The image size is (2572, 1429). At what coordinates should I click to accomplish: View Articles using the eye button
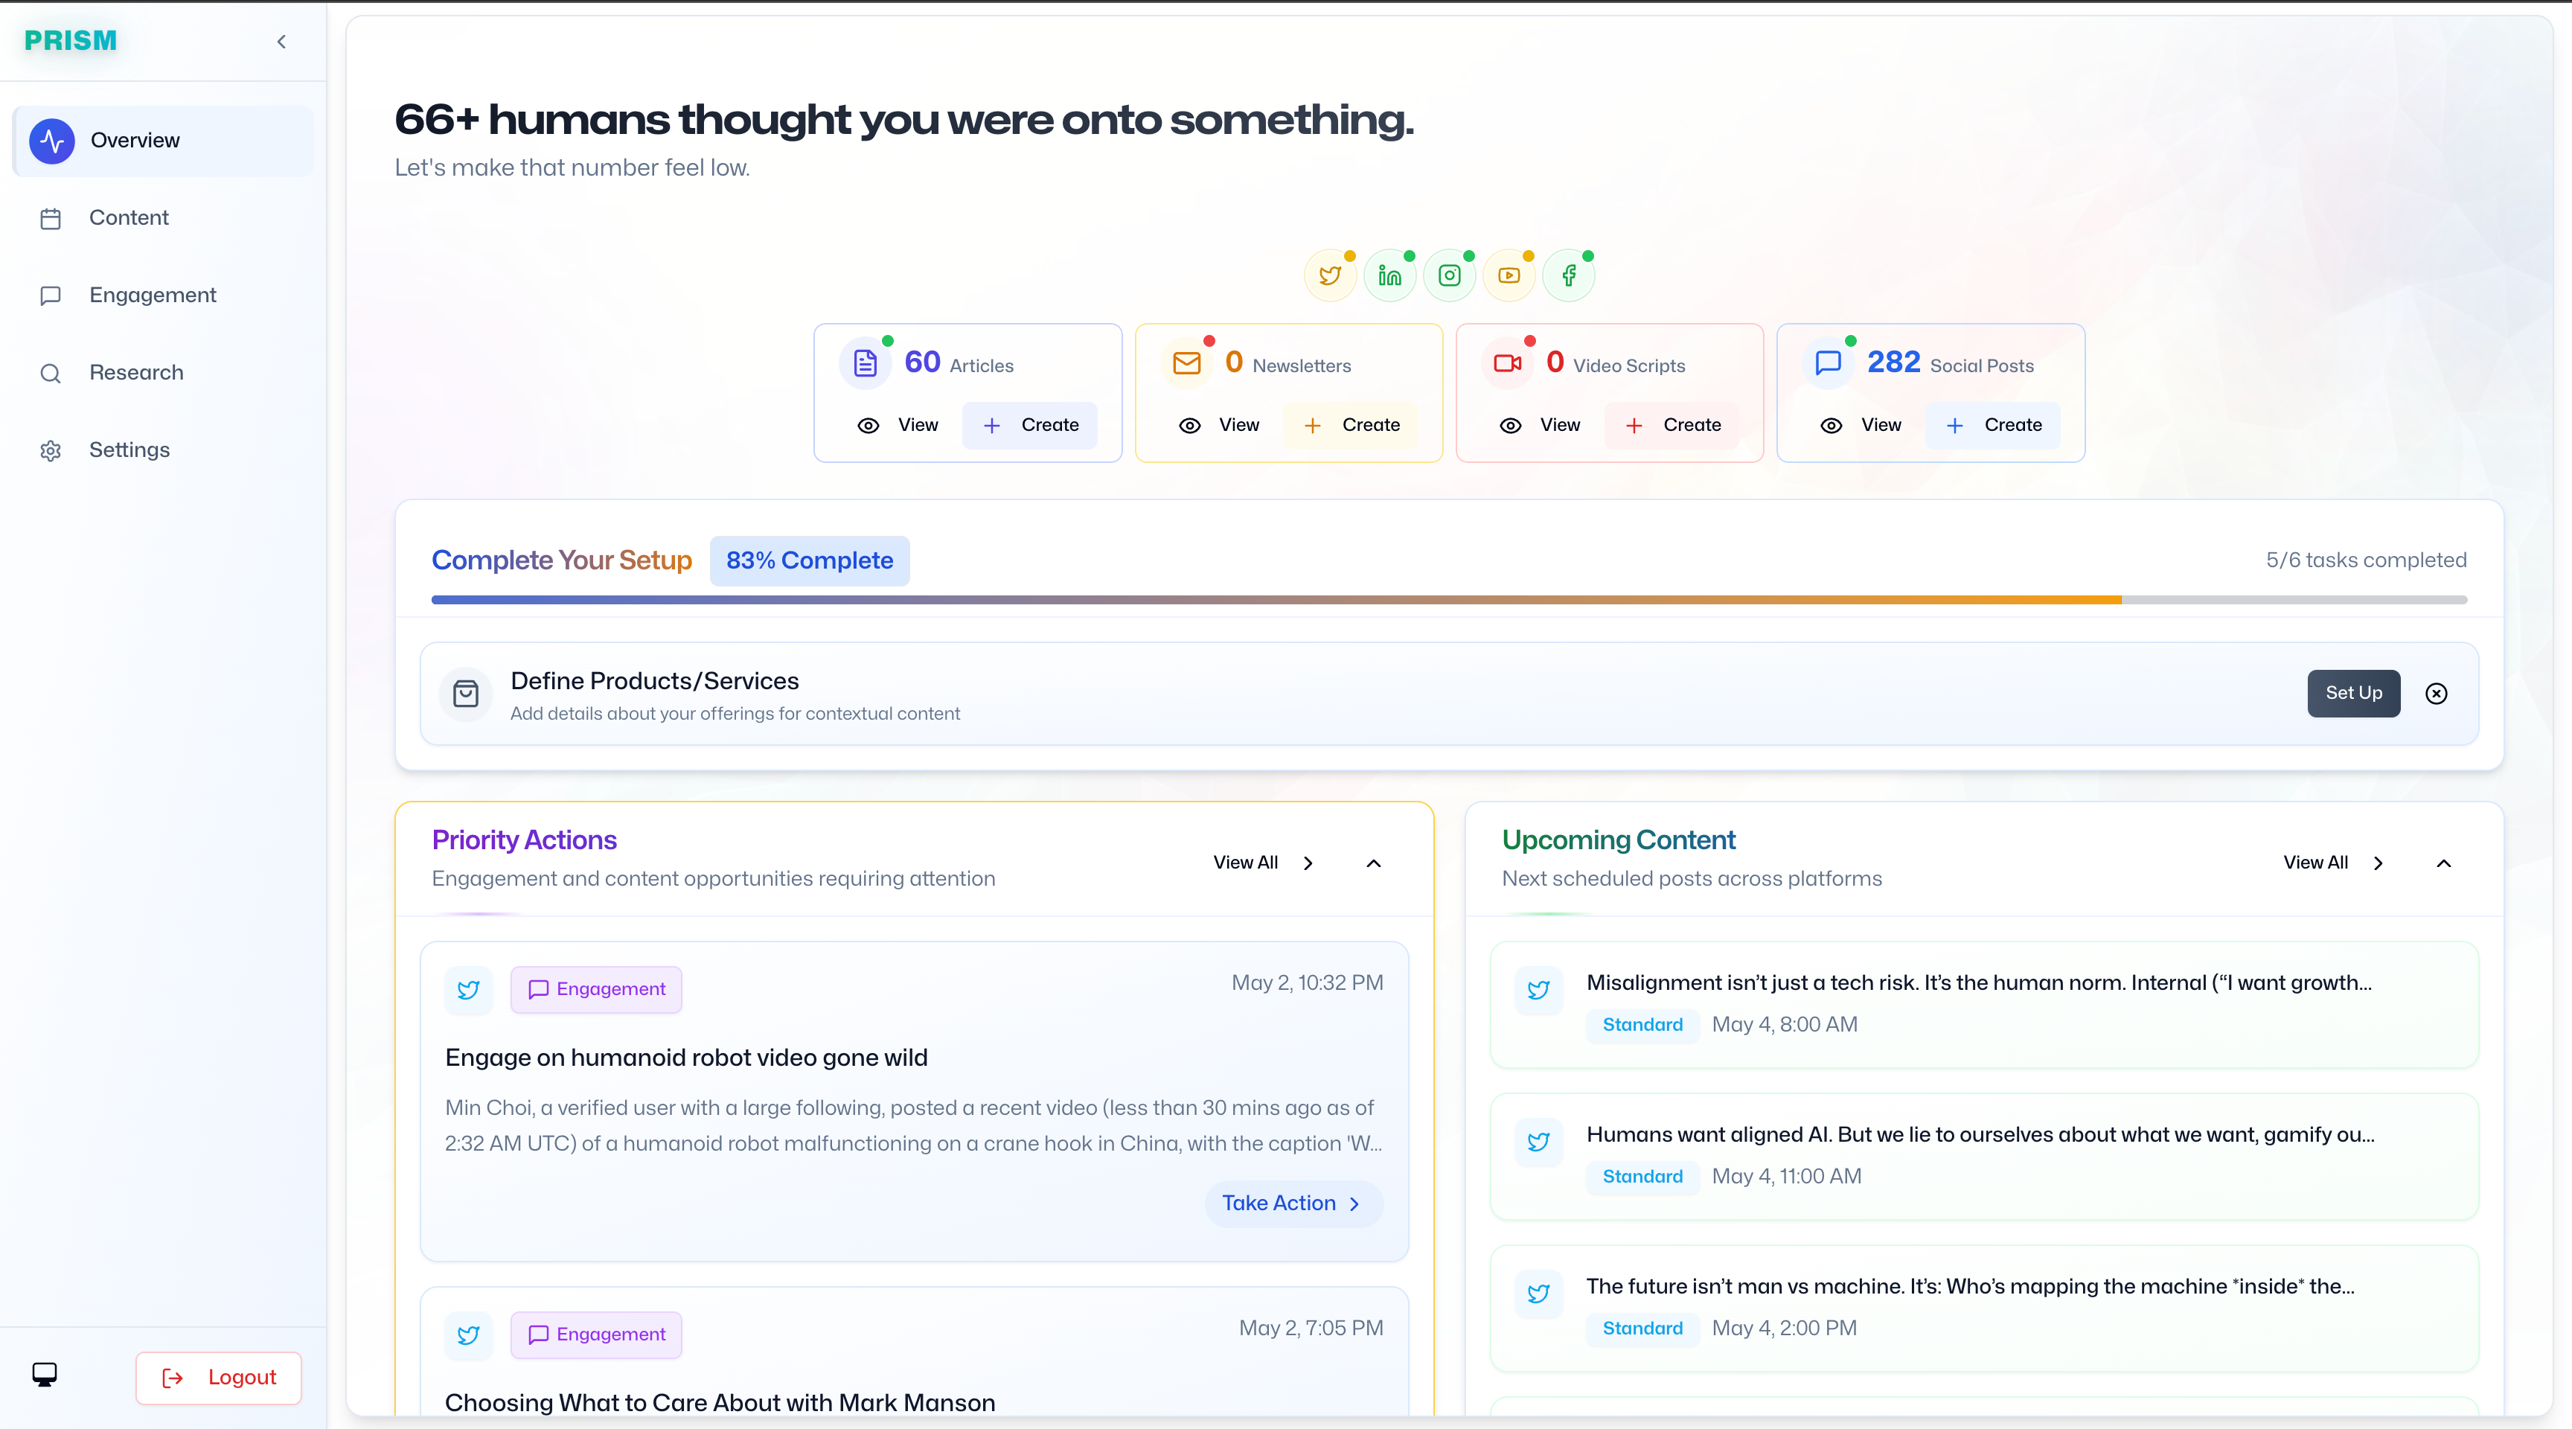[x=898, y=426]
